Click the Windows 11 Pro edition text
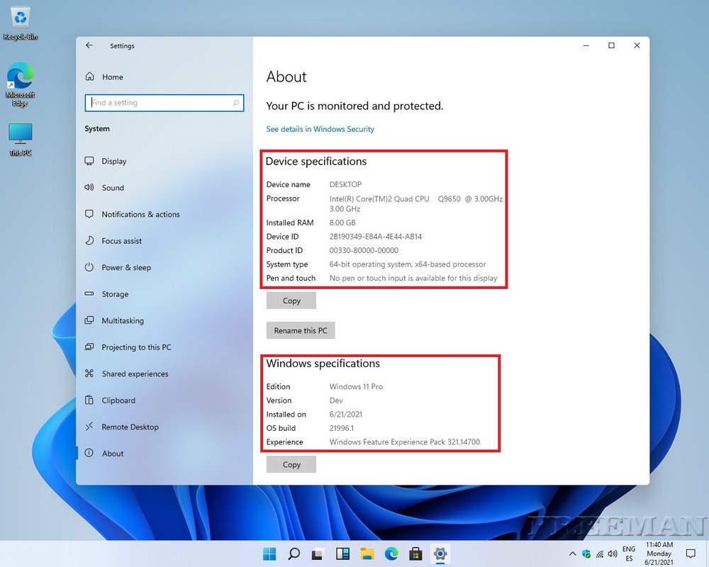 [356, 386]
